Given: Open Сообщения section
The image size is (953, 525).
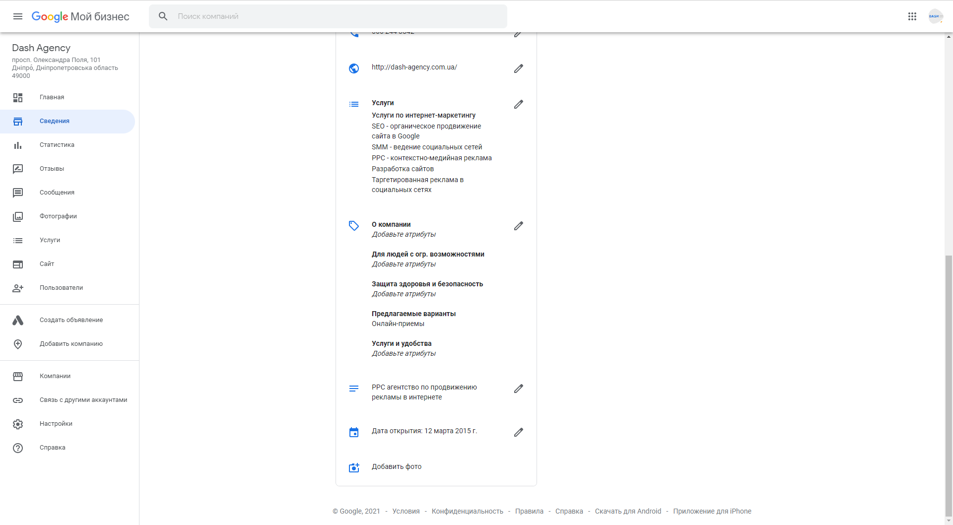Looking at the screenshot, I should point(68,193).
